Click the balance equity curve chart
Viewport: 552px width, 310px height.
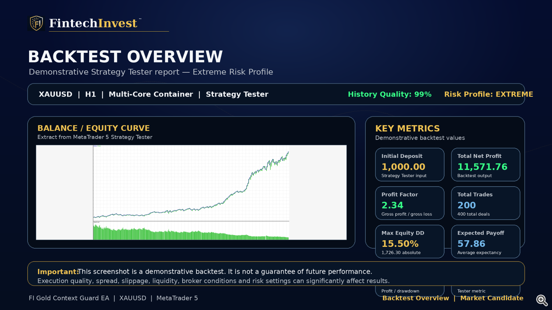191,192
